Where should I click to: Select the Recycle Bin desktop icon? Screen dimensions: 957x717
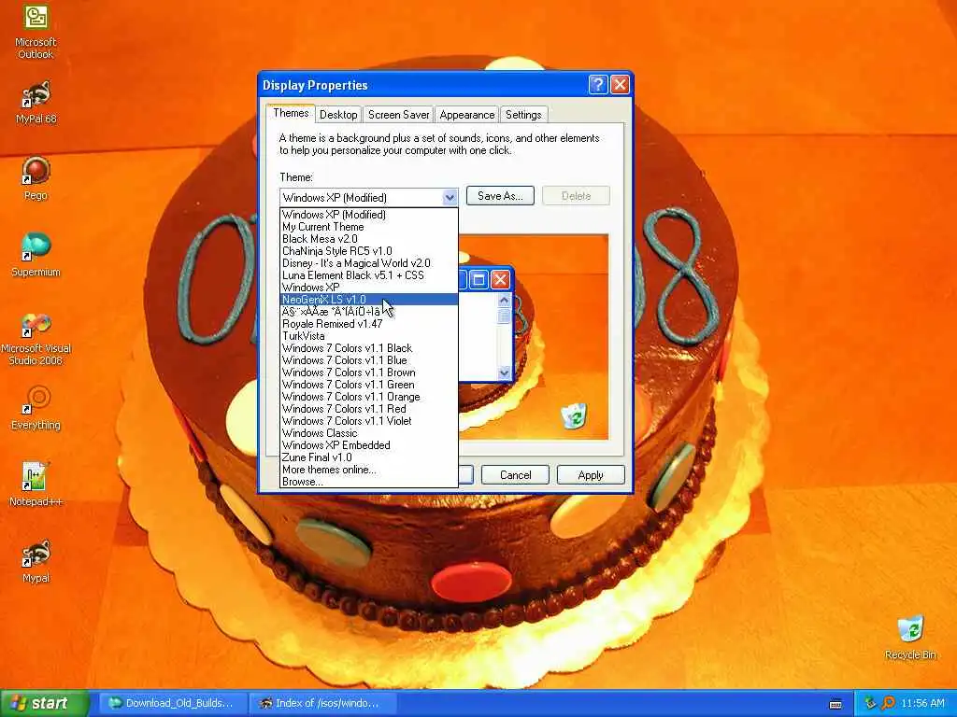pos(910,638)
